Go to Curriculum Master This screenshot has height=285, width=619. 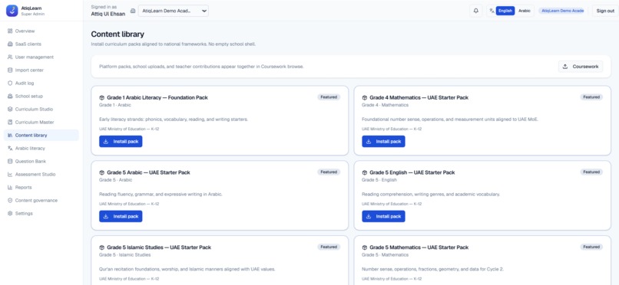(41, 122)
